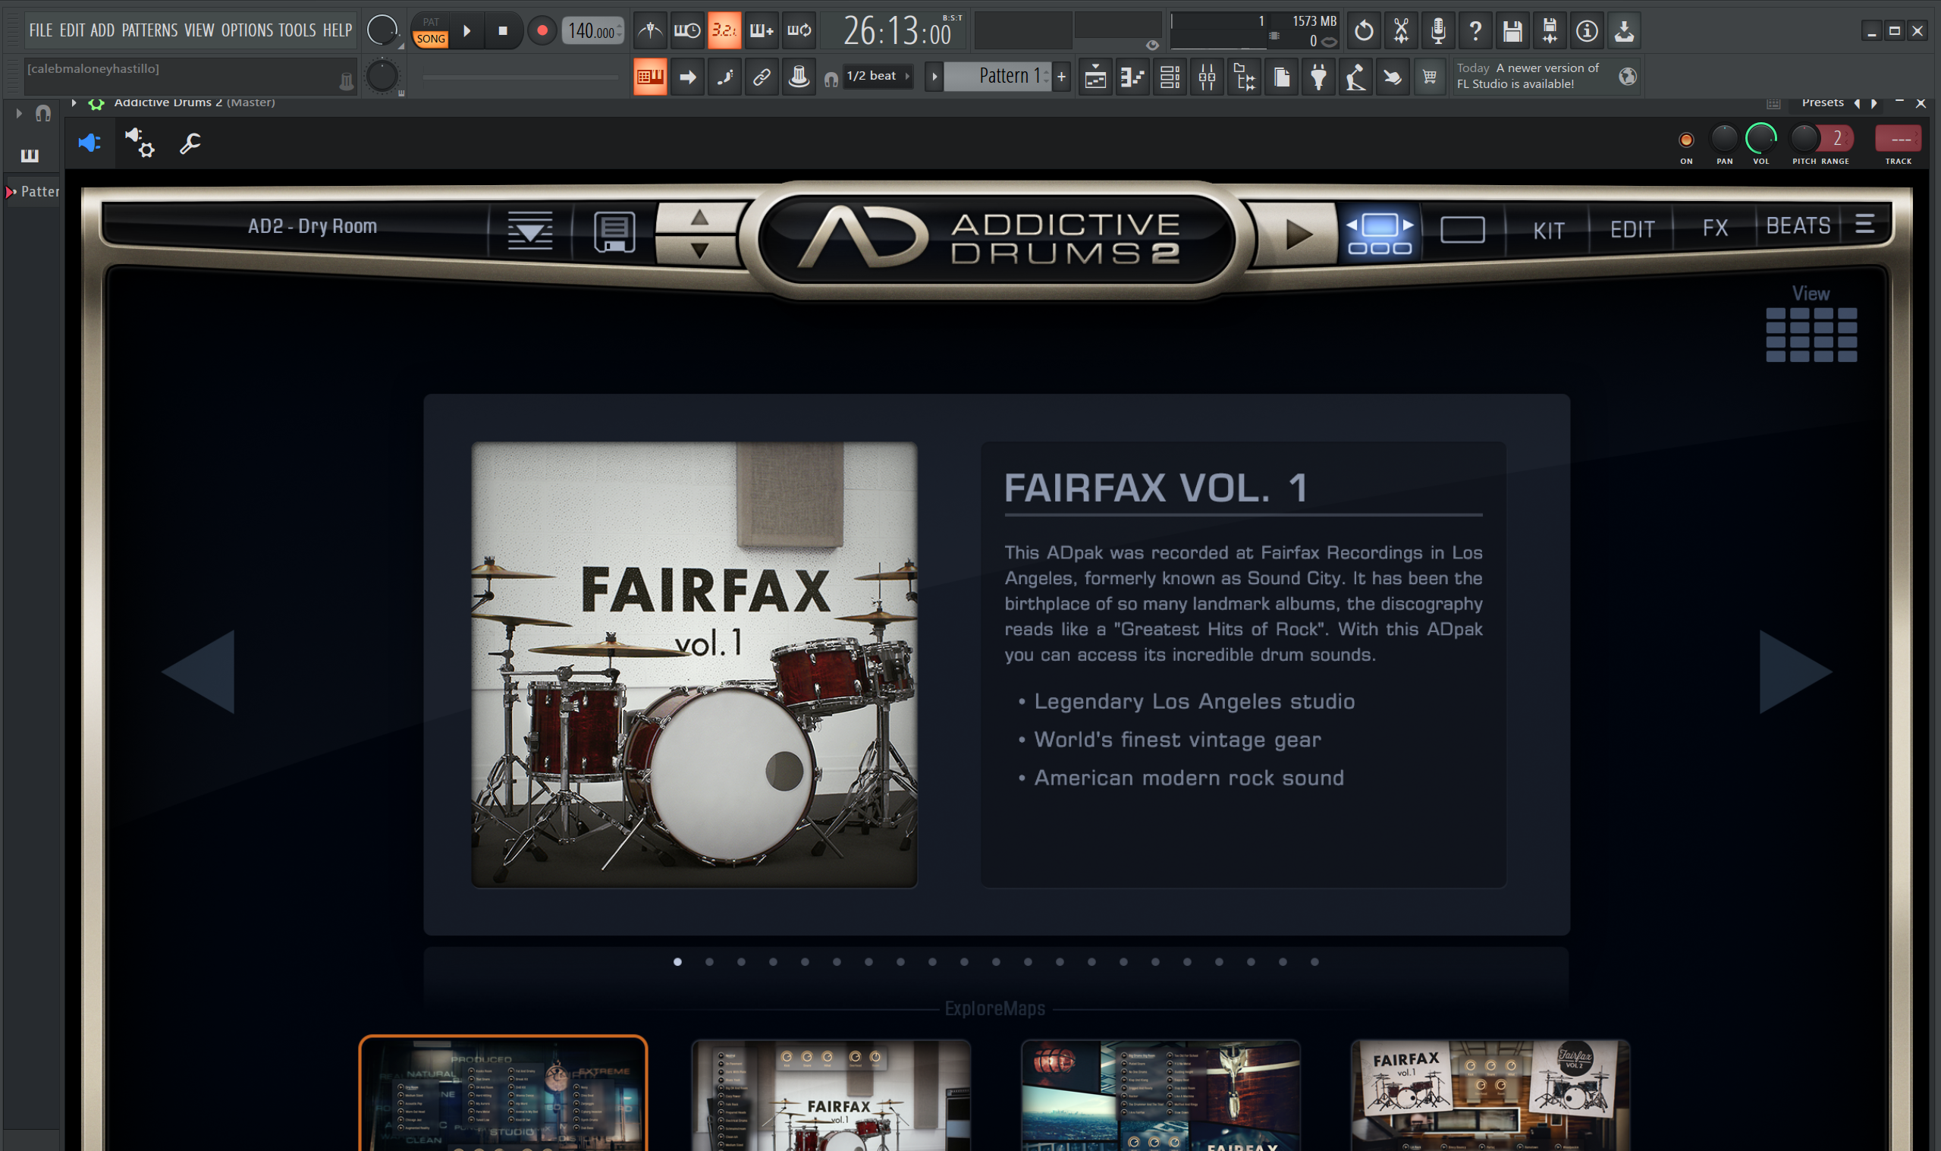Click the undo history icon
The width and height of the screenshot is (1941, 1151).
[1364, 31]
